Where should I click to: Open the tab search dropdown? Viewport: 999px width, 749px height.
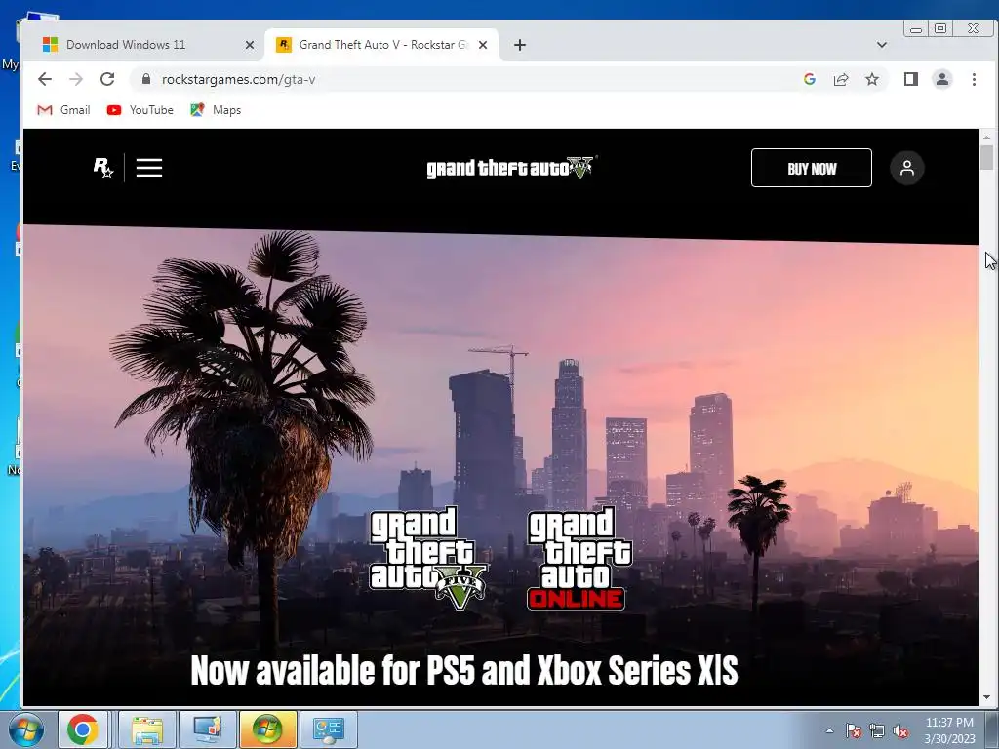click(882, 45)
